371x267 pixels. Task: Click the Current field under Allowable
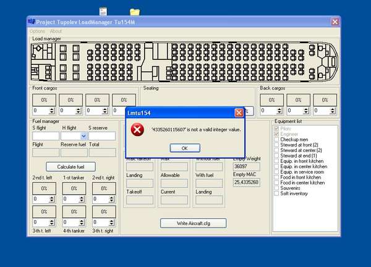(174, 200)
